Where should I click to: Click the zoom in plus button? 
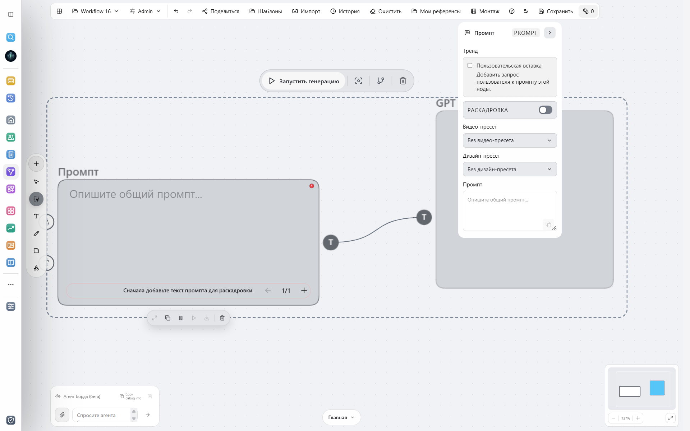(x=638, y=418)
